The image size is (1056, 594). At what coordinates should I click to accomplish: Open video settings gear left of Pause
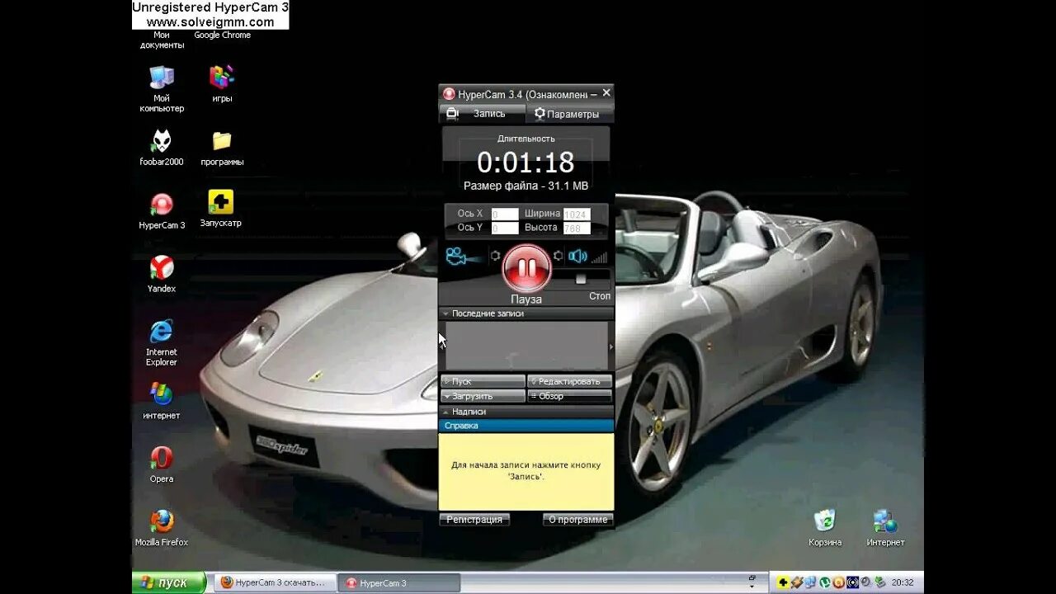coord(495,256)
